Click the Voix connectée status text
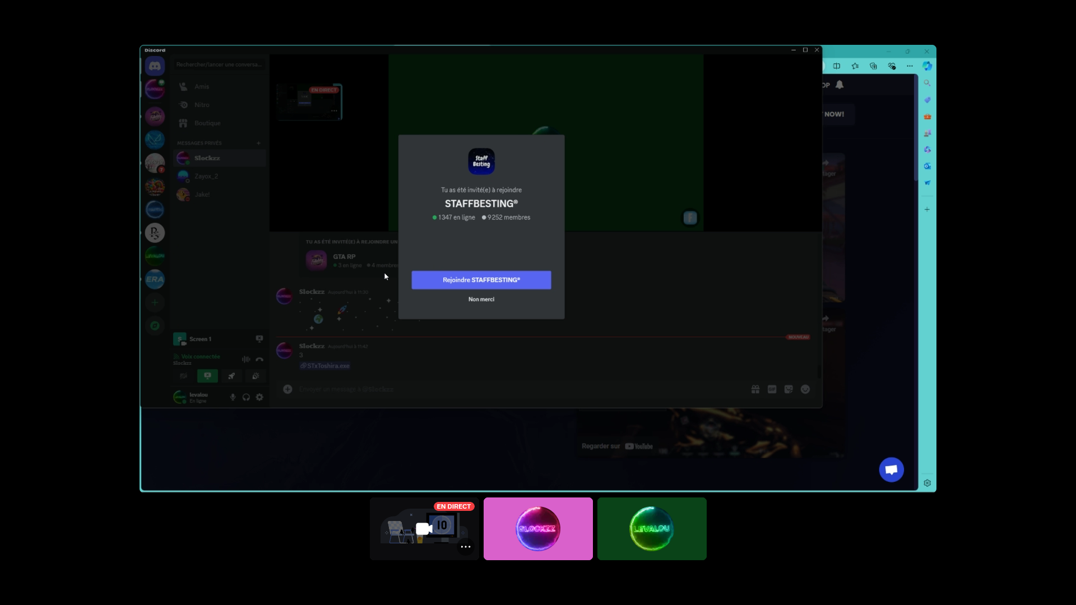Screen dimensions: 1076x605 click(201, 357)
